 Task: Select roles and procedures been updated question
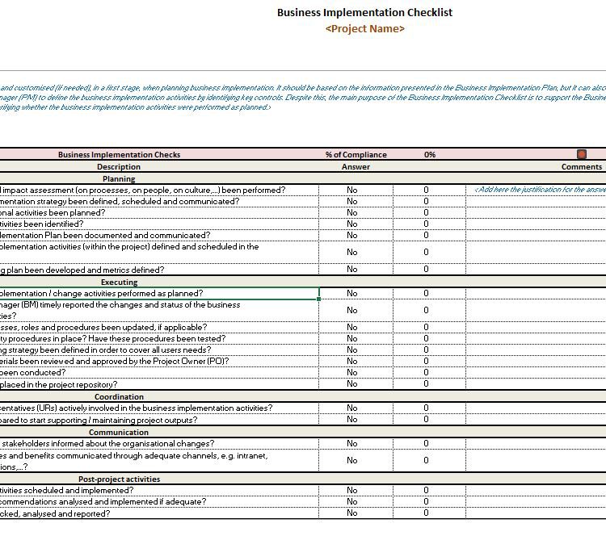click(x=159, y=328)
